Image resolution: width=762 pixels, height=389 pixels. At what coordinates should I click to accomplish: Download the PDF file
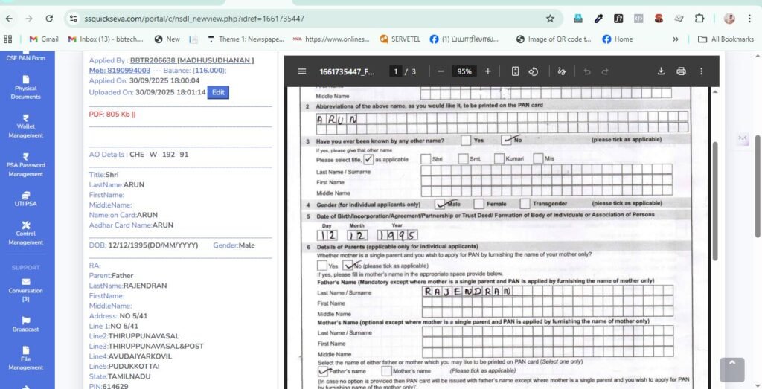(x=661, y=71)
